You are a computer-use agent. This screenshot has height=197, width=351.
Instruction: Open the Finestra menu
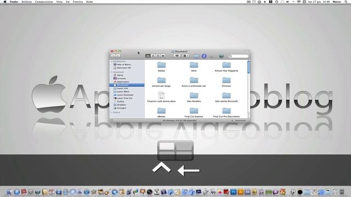coord(78,2)
